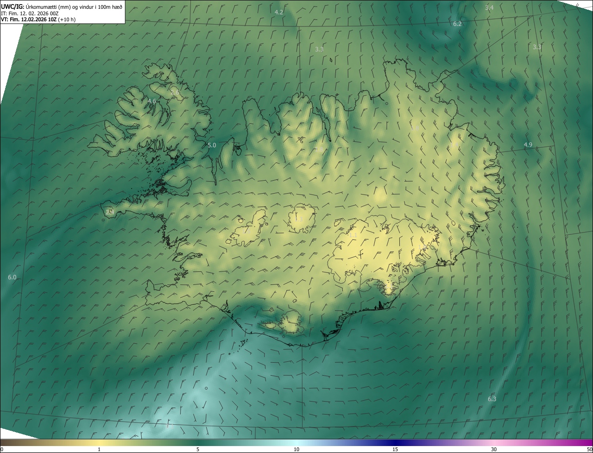This screenshot has height=453, width=593.
Task: Click the map value label "3.4"
Action: [489, 7]
